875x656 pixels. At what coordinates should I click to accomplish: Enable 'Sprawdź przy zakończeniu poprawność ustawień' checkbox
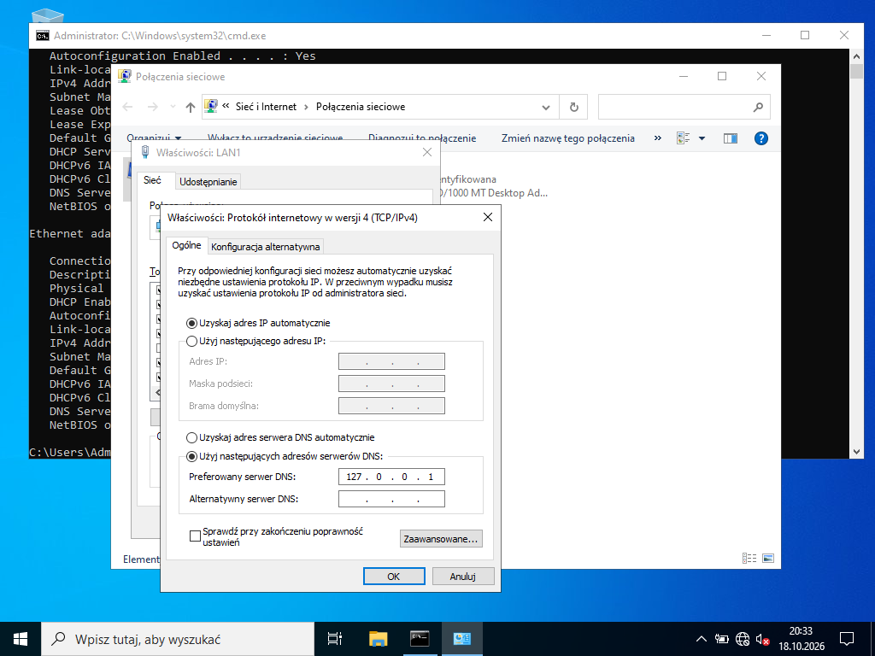195,536
